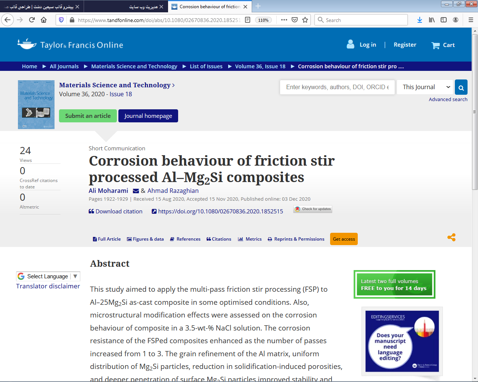
Task: Click the blue magnifier search button
Action: click(x=461, y=87)
